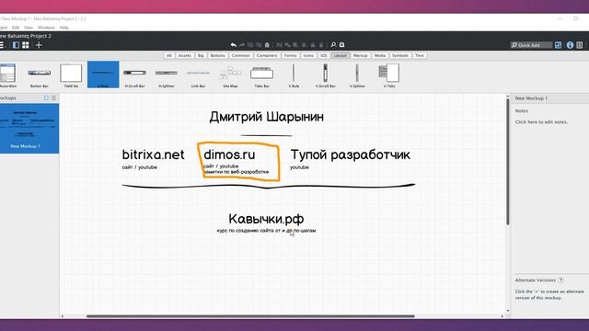The width and height of the screenshot is (589, 331).
Task: Select the H. Scroll Bar control
Action: [x=134, y=75]
